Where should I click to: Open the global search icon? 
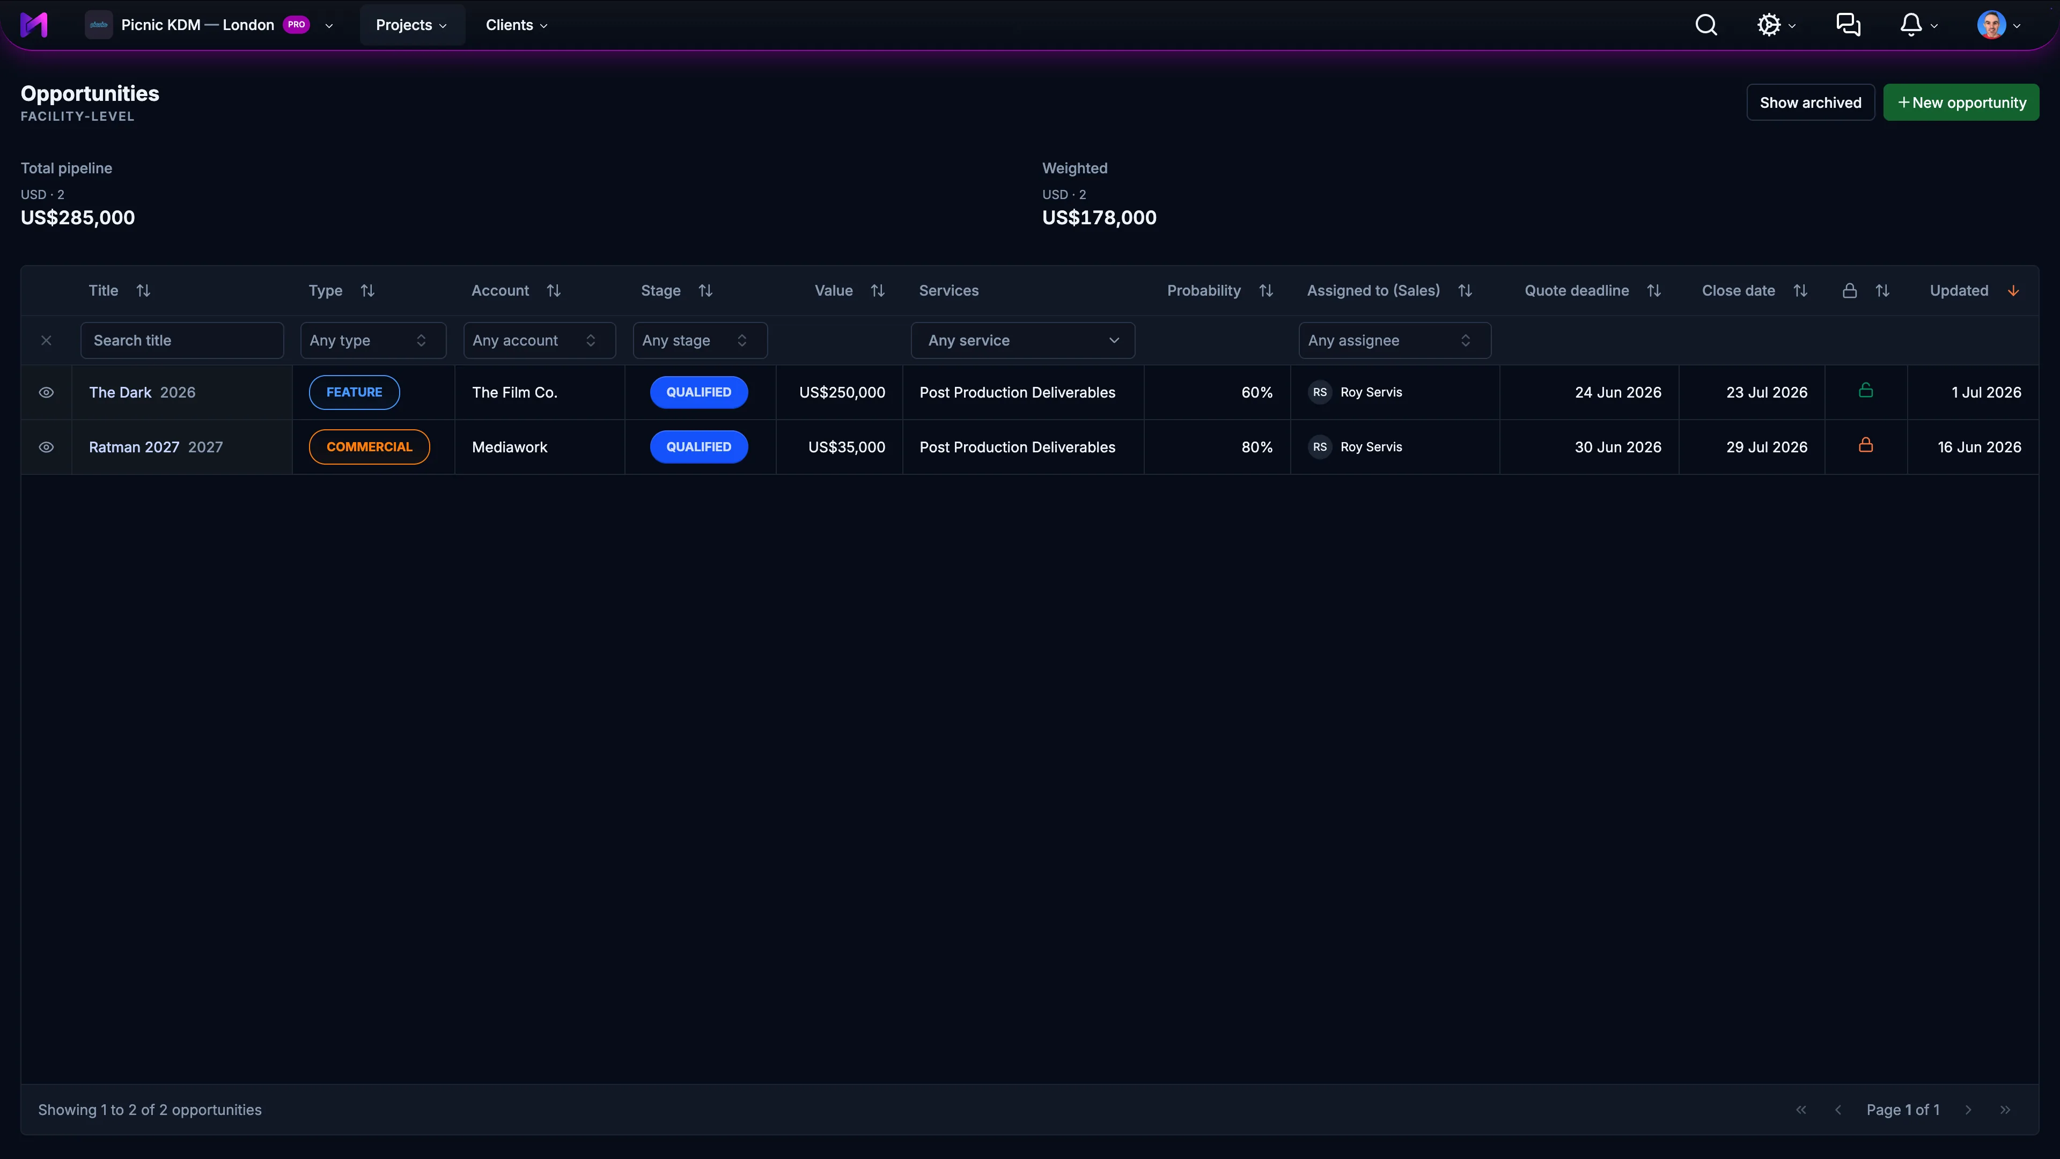click(x=1706, y=25)
